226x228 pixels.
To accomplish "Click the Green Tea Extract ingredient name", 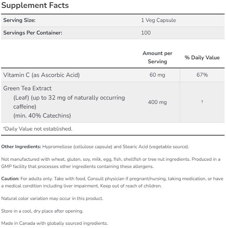I will click(27, 88).
